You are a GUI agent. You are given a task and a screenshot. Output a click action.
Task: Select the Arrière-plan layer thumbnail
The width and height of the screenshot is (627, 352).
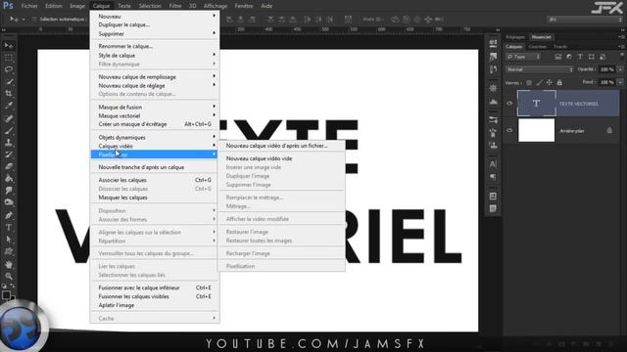(x=536, y=130)
